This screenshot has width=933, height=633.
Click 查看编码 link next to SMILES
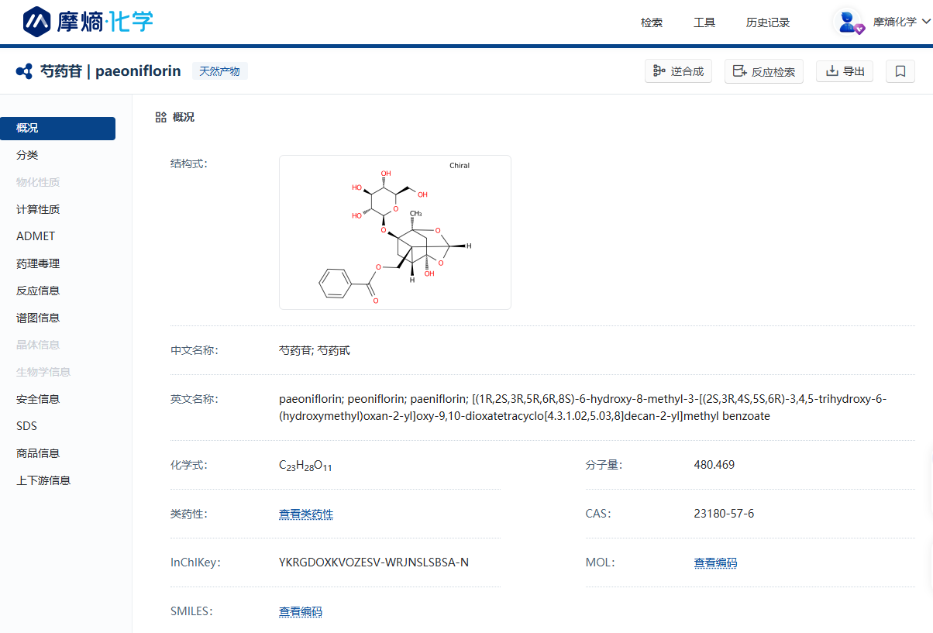[301, 611]
